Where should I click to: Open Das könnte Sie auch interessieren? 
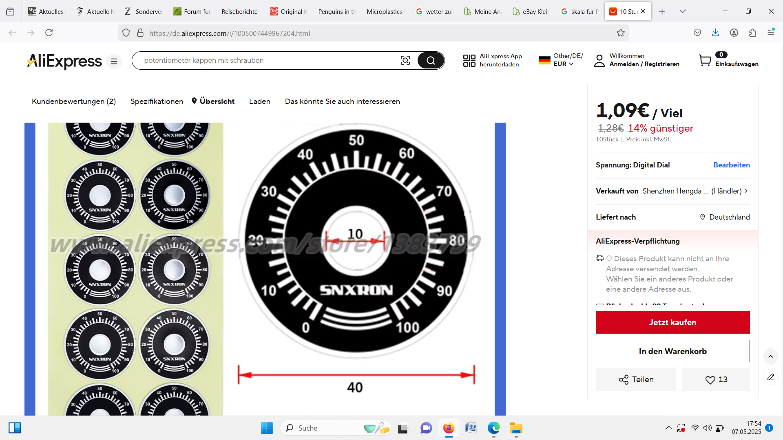click(343, 101)
